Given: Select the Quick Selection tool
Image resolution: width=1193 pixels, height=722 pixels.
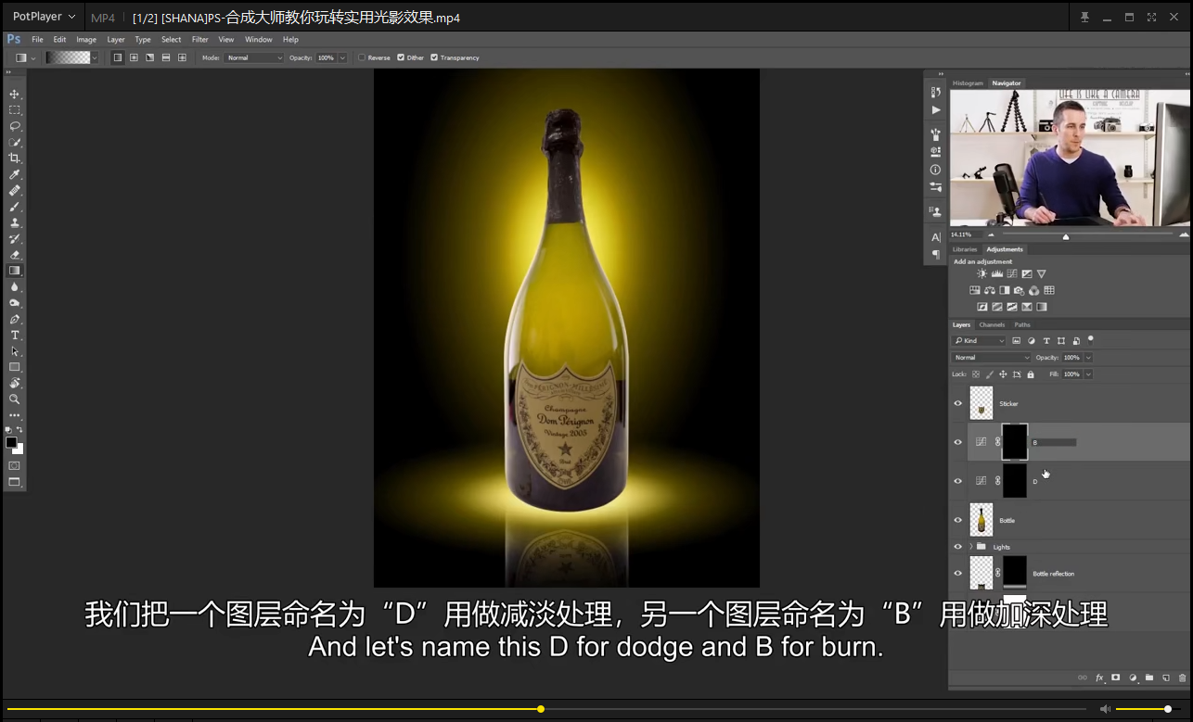Looking at the screenshot, I should coord(15,143).
